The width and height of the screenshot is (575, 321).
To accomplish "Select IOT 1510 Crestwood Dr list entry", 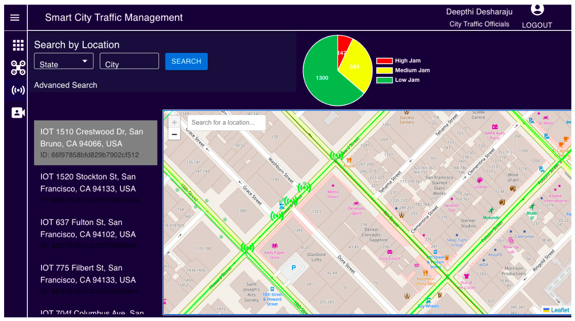I will point(96,143).
